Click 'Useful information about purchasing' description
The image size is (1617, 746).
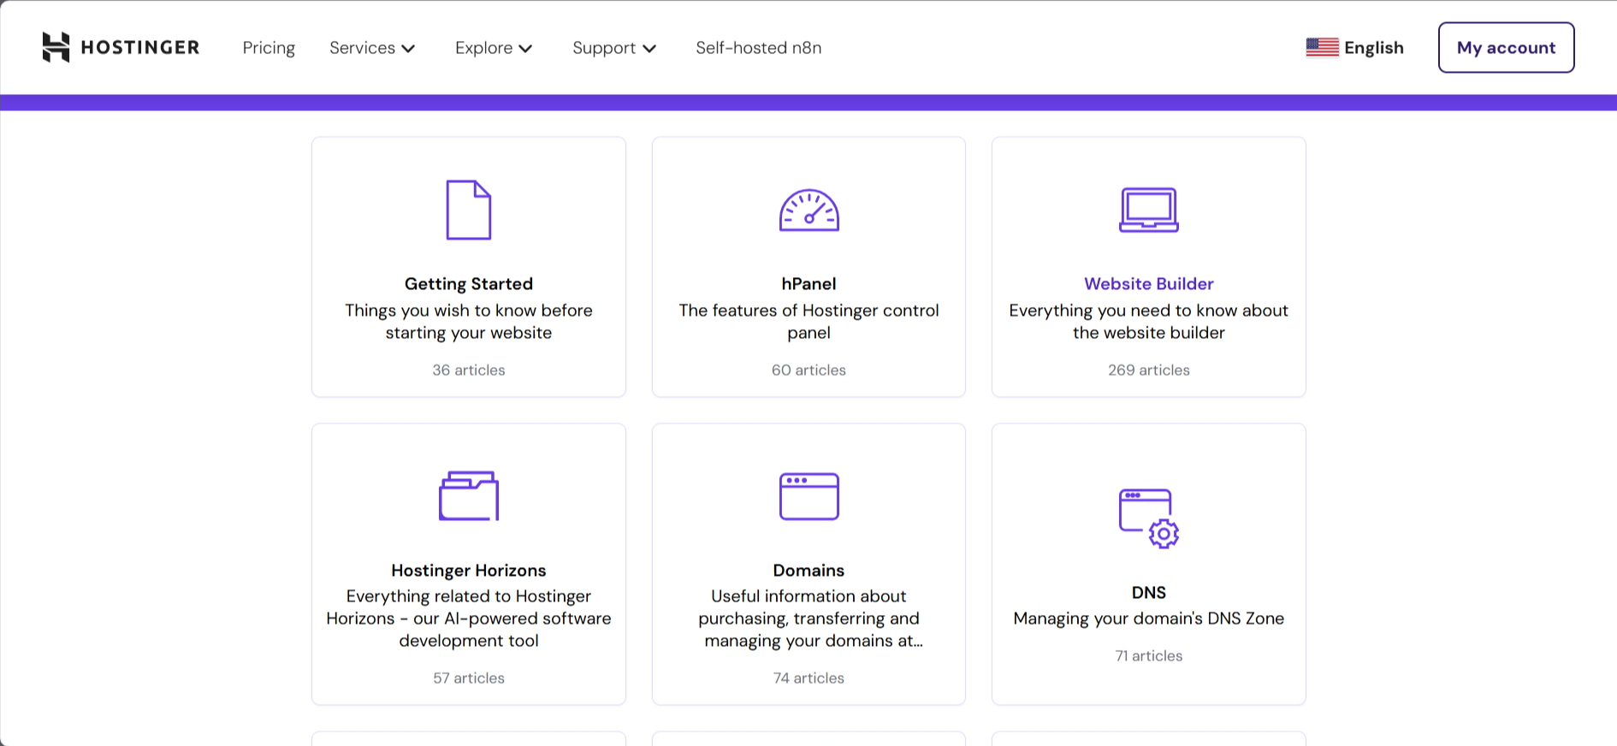click(808, 619)
